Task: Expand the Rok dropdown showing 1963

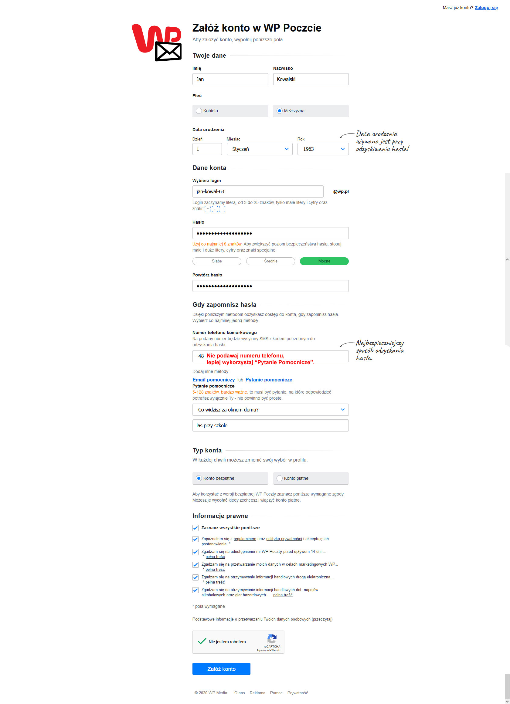Action: [323, 149]
